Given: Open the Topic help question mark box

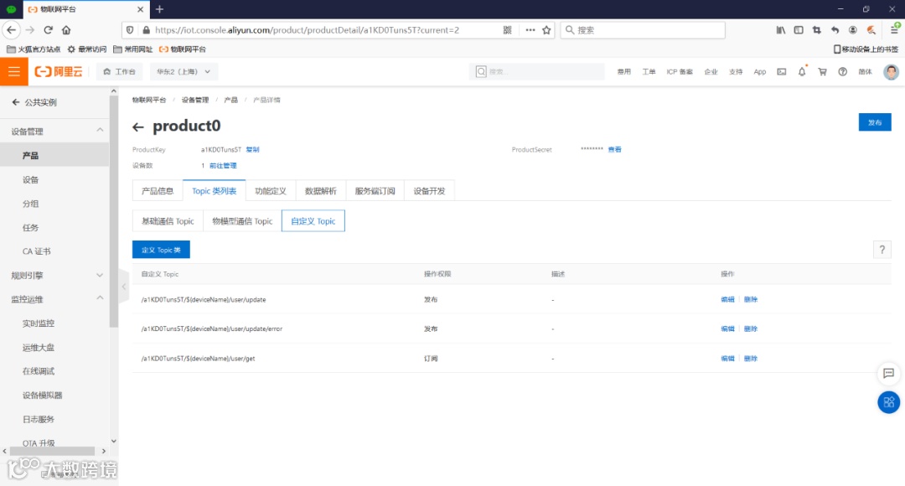Looking at the screenshot, I should [882, 250].
